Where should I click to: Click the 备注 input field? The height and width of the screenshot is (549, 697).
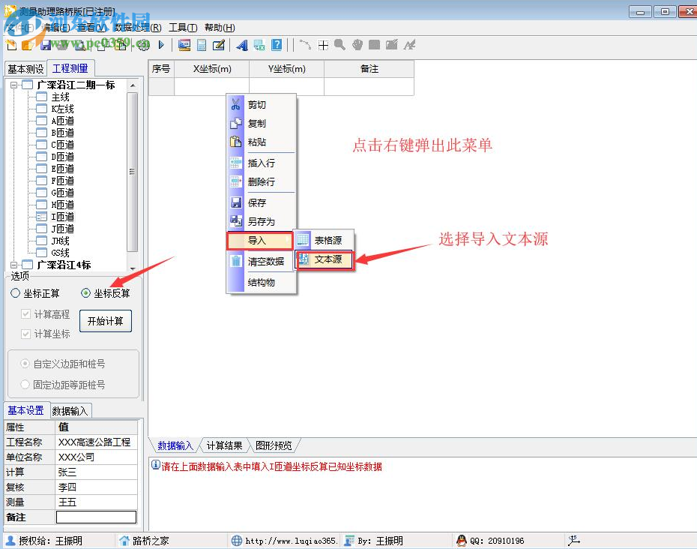pos(96,517)
